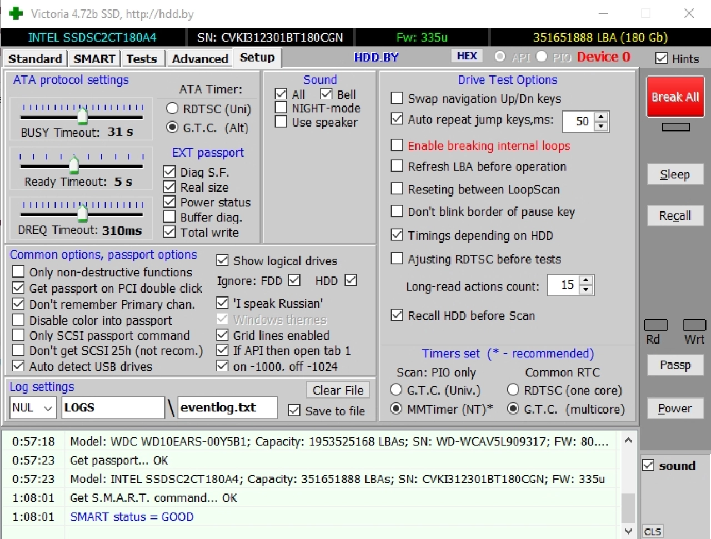
Task: Select RDTSC (Uni) ATA timer option
Action: click(x=172, y=109)
